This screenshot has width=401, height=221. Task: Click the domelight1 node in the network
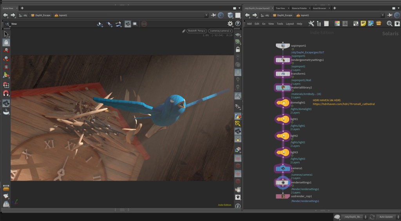[283, 103]
